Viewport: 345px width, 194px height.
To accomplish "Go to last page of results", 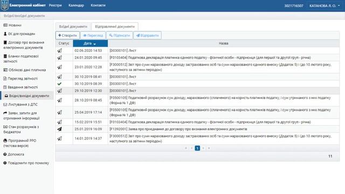I will click(x=209, y=148).
